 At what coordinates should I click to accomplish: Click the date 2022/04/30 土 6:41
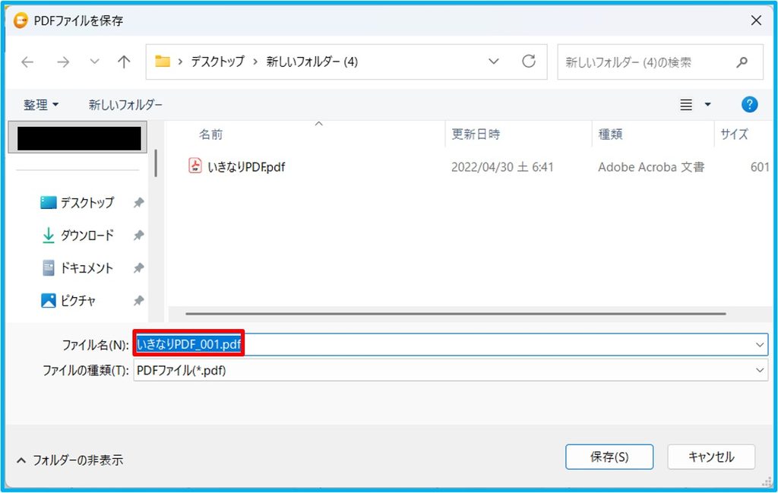[x=502, y=167]
